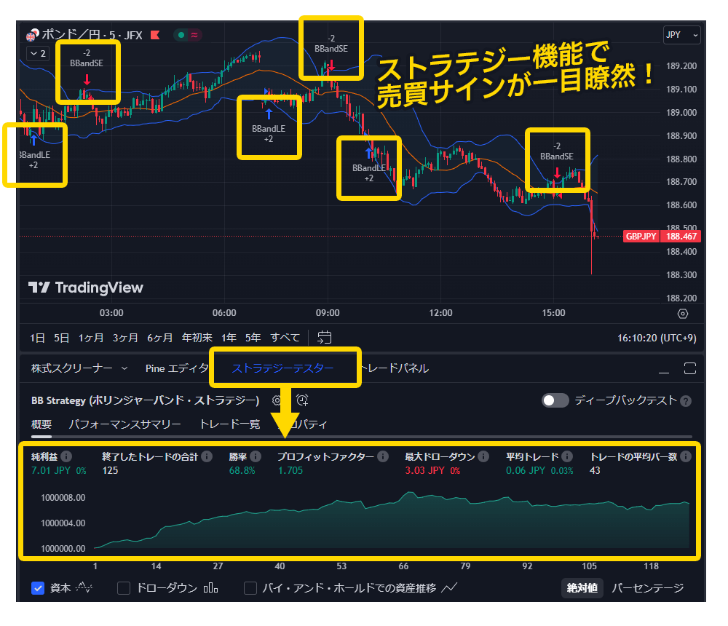
Task: Minimize the strategy tester panel
Action: 663,368
